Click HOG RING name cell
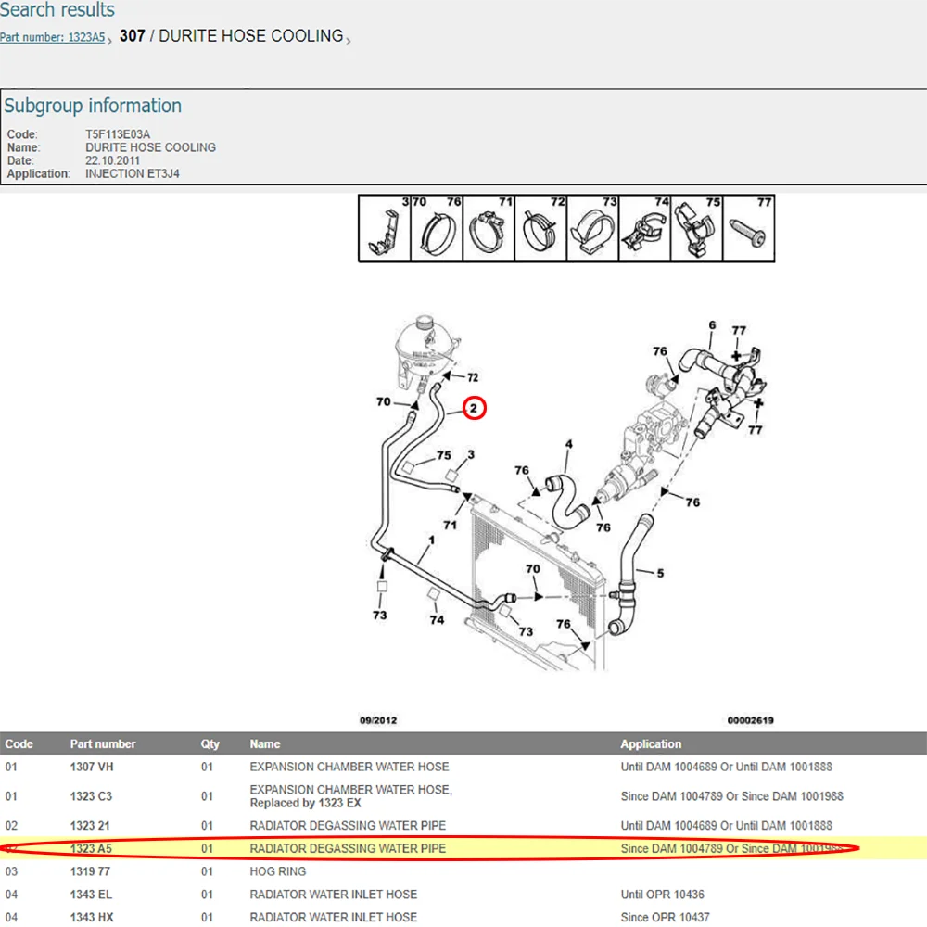This screenshot has height=927, width=927. pos(278,871)
